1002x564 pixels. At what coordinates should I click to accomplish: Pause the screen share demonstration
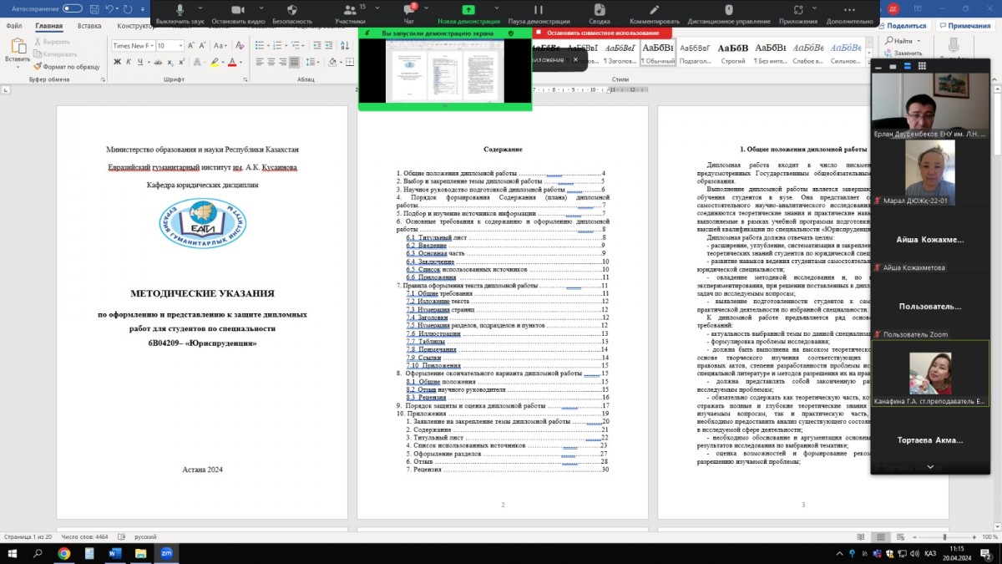[x=539, y=11]
